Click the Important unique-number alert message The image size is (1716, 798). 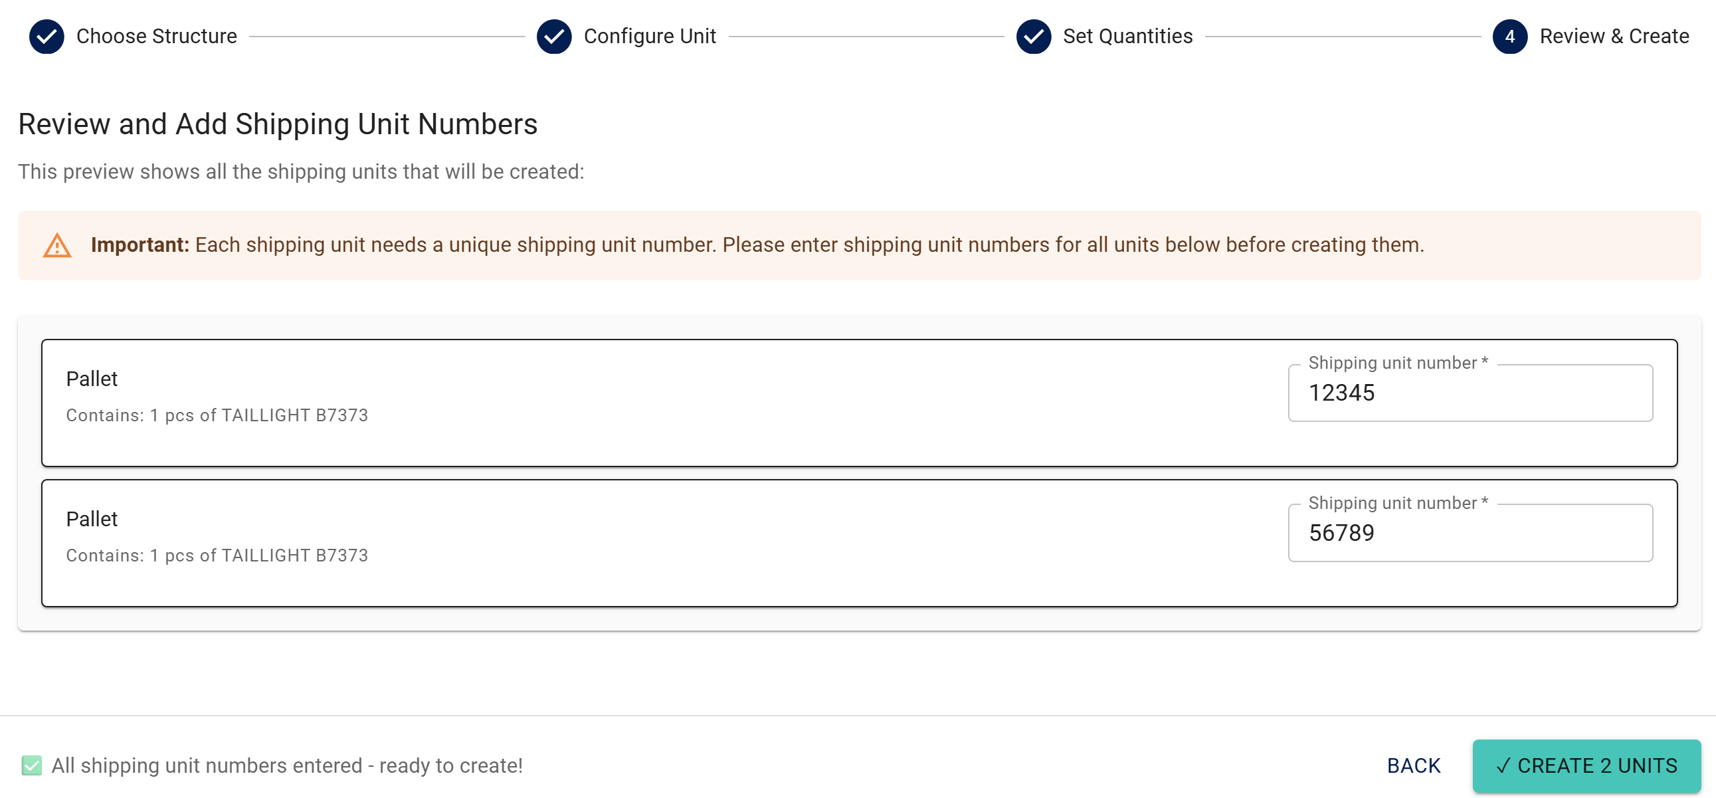click(x=757, y=245)
